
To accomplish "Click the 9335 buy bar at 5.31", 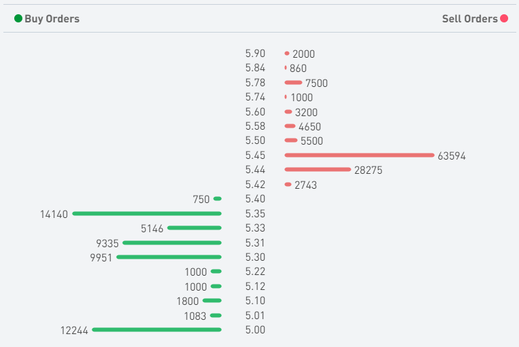I will click(x=172, y=242).
